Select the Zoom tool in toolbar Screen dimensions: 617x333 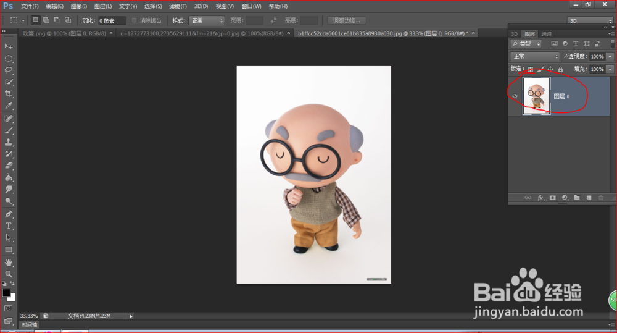(8, 274)
